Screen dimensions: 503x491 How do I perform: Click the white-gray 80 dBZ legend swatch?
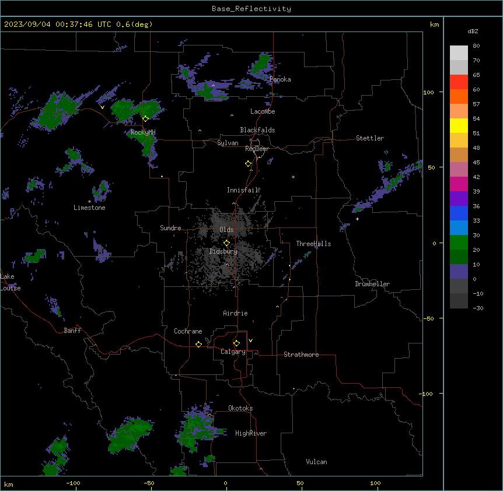click(459, 53)
